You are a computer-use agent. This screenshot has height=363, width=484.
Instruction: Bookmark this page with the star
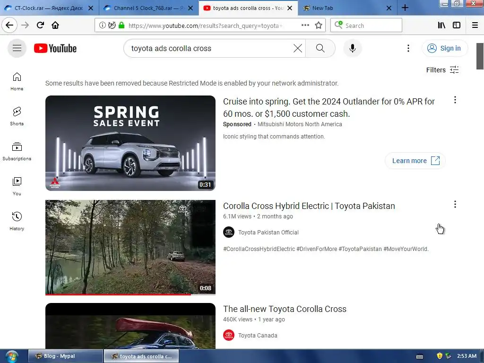coord(319,26)
